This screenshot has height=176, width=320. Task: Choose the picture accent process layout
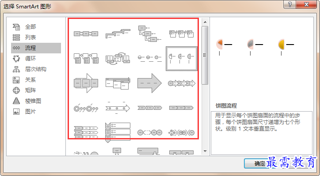tap(86, 58)
